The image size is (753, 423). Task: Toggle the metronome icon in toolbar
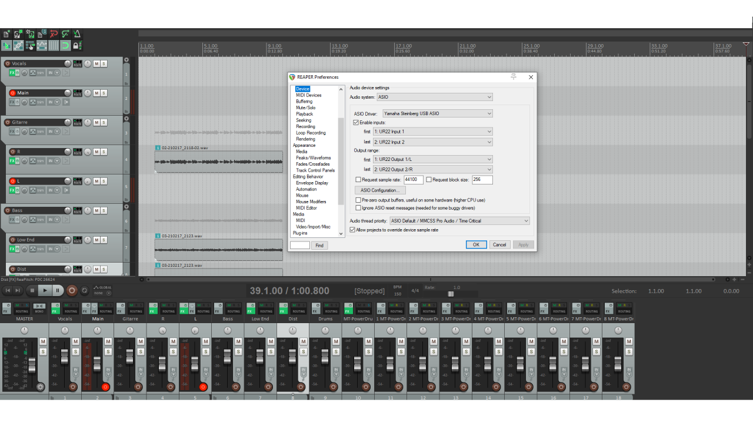tap(77, 34)
